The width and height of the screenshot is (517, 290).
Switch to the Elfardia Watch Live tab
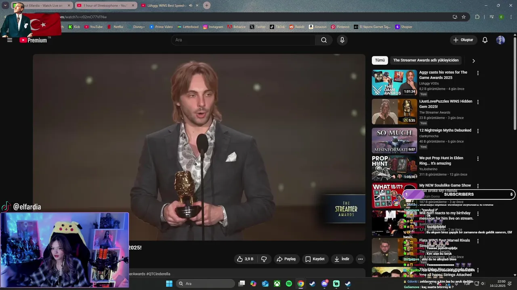42,6
